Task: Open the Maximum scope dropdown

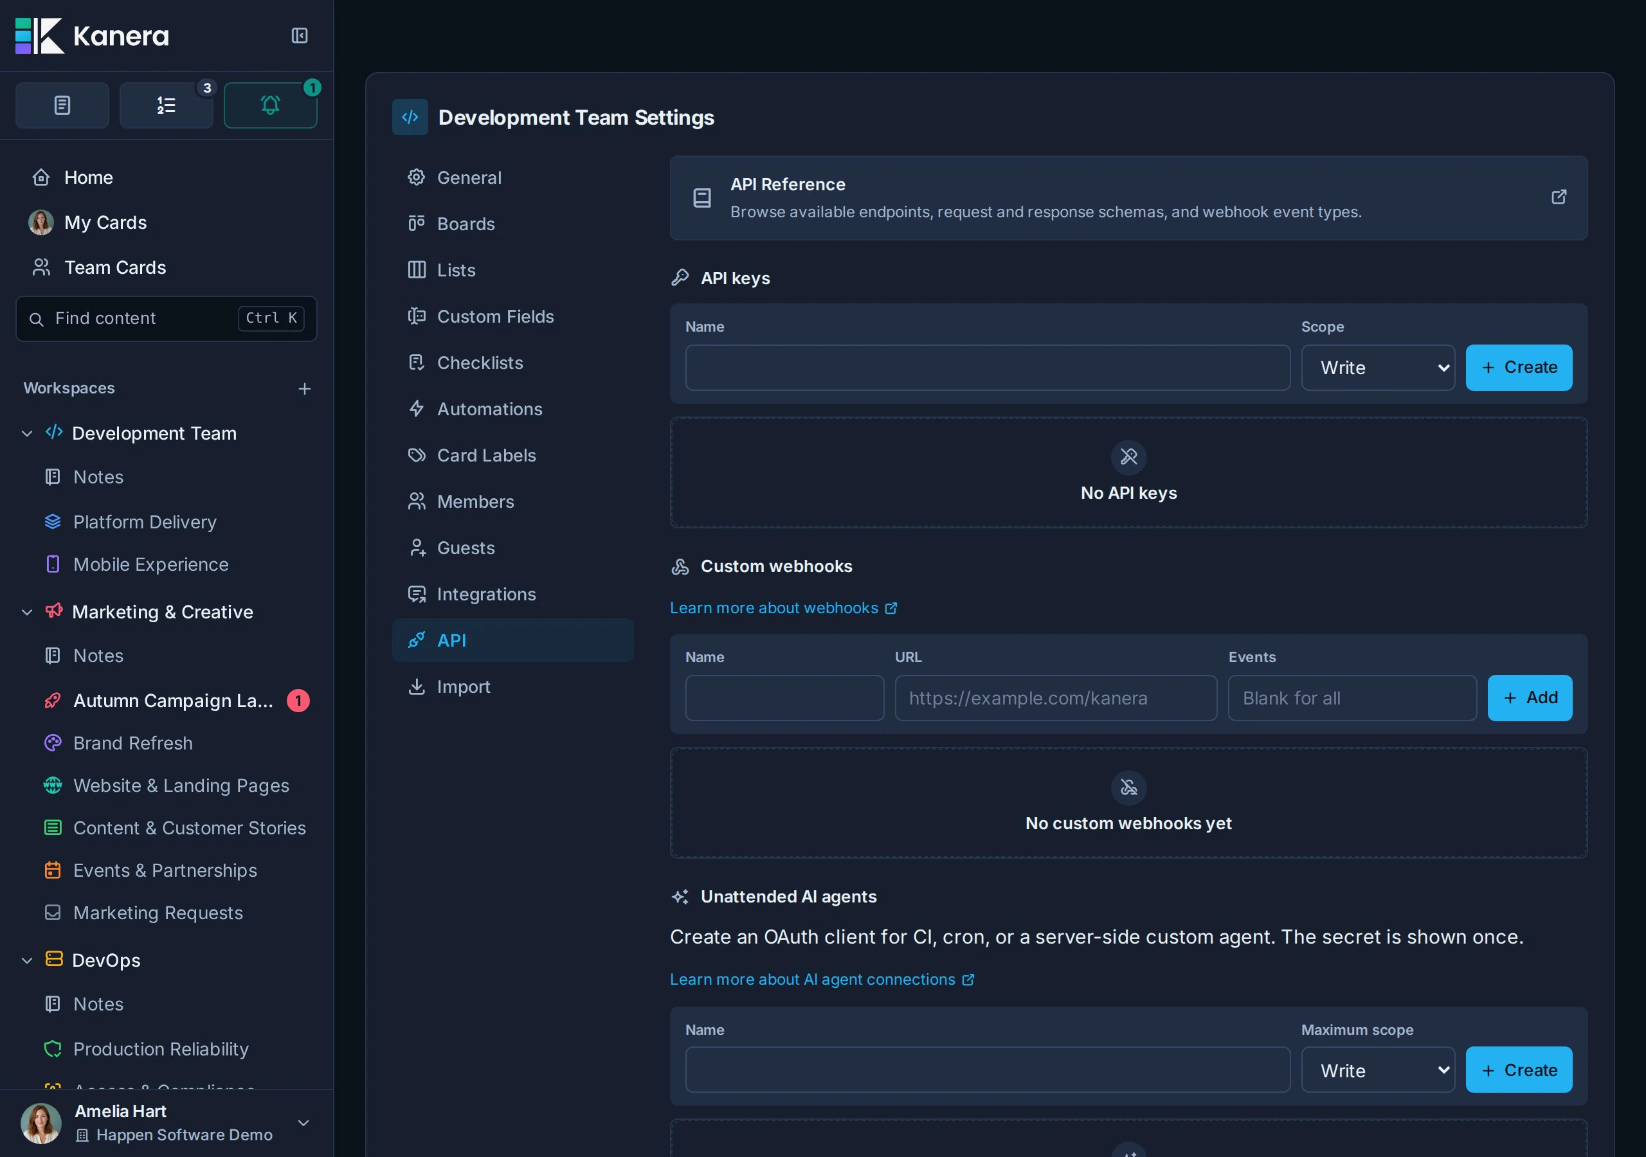Action: pos(1378,1070)
